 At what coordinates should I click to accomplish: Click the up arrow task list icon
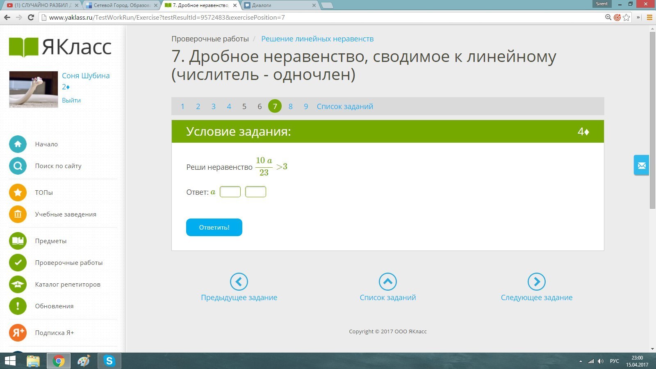pos(388,282)
